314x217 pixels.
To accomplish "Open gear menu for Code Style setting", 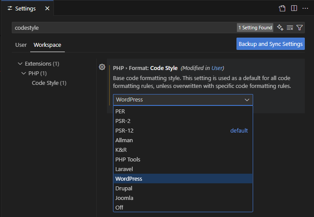I will 102,67.
